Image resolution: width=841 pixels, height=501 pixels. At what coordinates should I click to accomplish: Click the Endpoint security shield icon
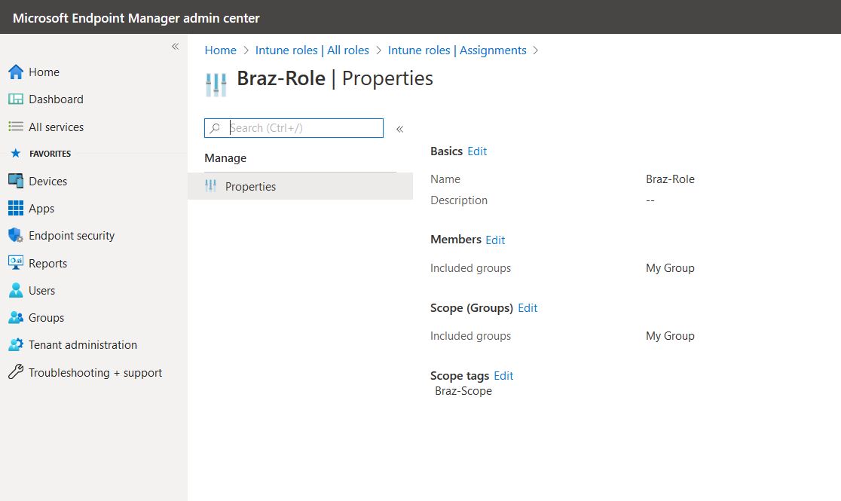tap(16, 235)
